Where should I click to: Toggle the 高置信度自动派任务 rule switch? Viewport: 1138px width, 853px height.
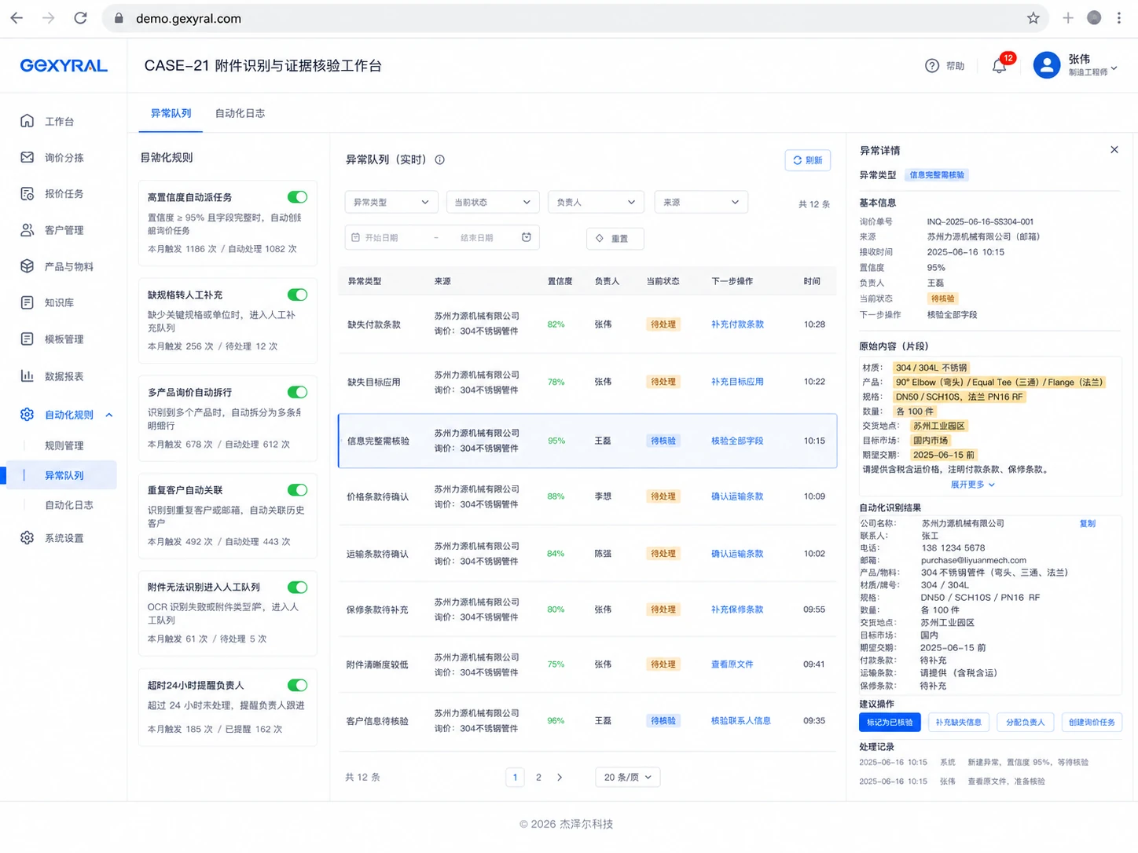[297, 197]
